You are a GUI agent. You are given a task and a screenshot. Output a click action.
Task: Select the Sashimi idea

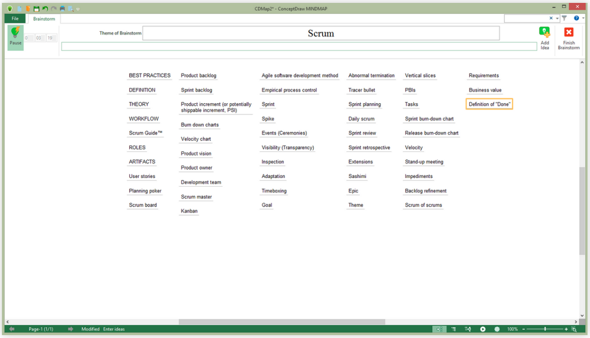click(x=357, y=176)
